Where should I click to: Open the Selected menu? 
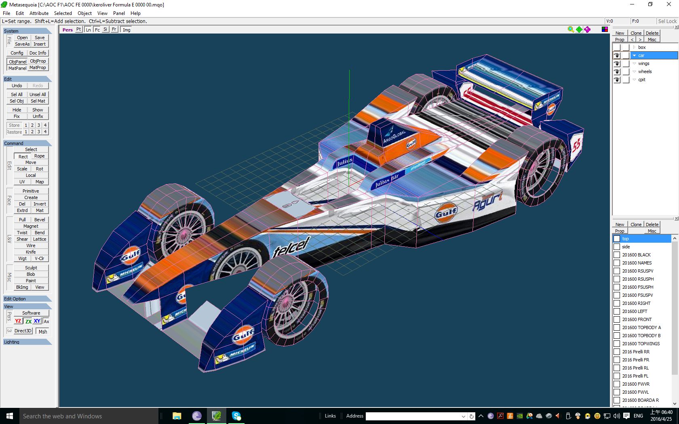pyautogui.click(x=63, y=13)
